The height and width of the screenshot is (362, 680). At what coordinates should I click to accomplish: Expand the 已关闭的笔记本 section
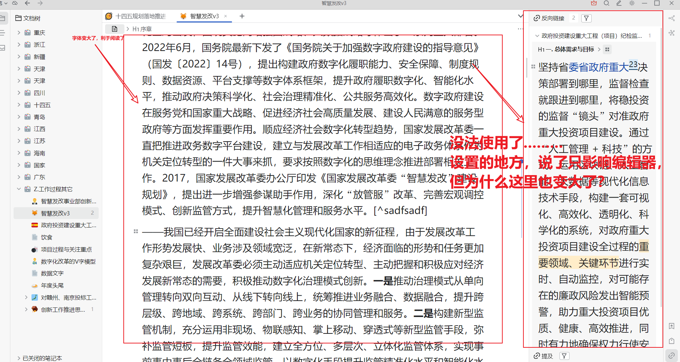click(19, 358)
